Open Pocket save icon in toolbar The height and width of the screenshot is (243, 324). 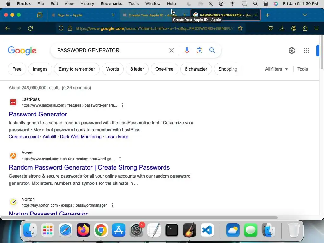[x=271, y=28]
